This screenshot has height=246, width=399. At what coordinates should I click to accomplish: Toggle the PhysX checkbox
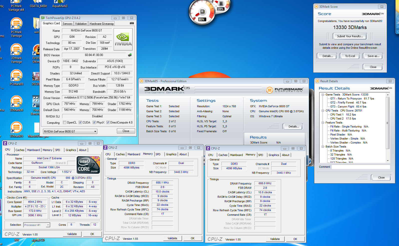coord(94,122)
